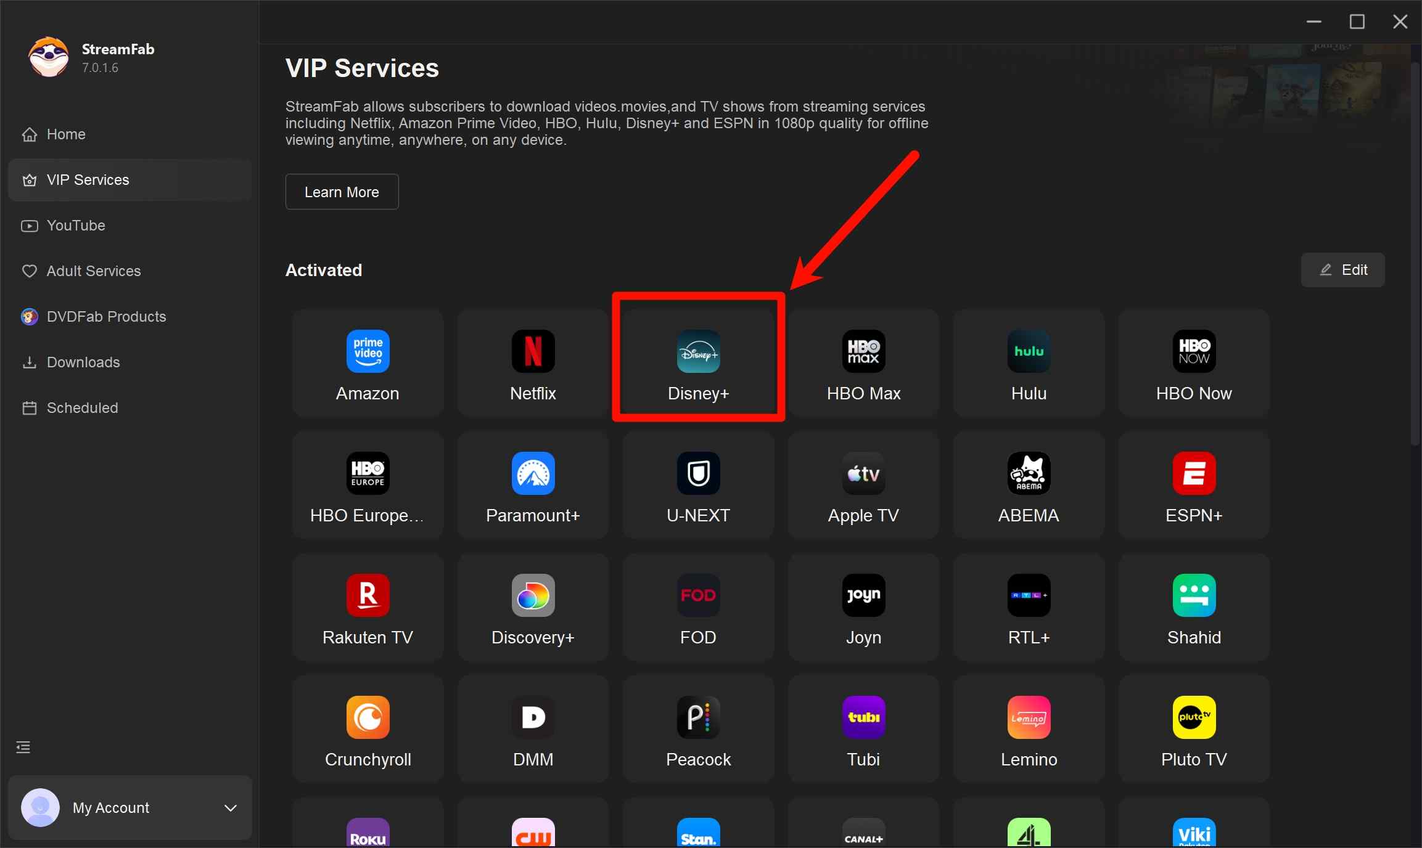The width and height of the screenshot is (1422, 848).
Task: Collapse the sidebar using bottom-left icon
Action: 22,746
